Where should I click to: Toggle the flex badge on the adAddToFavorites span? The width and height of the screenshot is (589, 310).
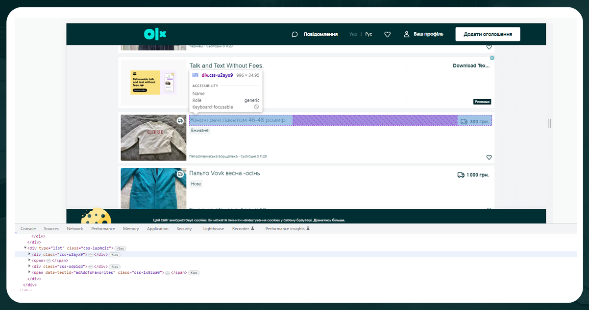(x=193, y=272)
